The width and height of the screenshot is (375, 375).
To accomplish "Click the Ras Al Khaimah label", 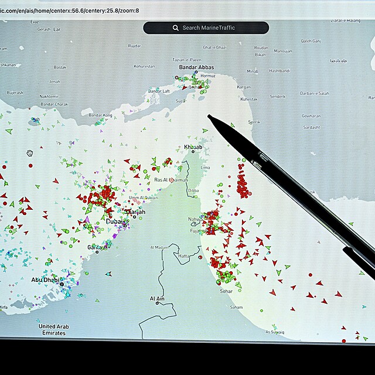I will 171,180.
